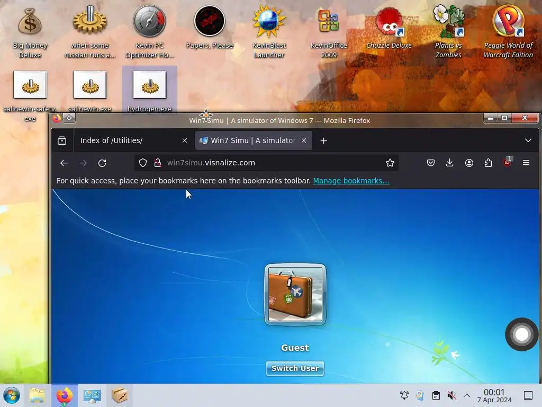
Task: Close the Index of /Utilities/ tab
Action: click(x=185, y=140)
